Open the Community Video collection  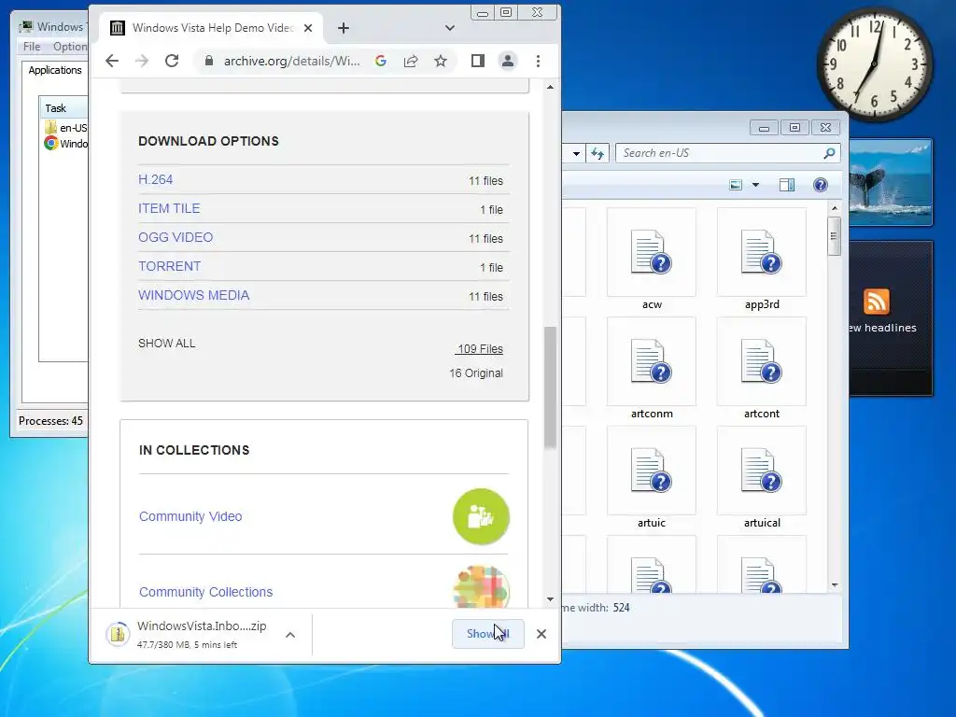click(x=190, y=516)
